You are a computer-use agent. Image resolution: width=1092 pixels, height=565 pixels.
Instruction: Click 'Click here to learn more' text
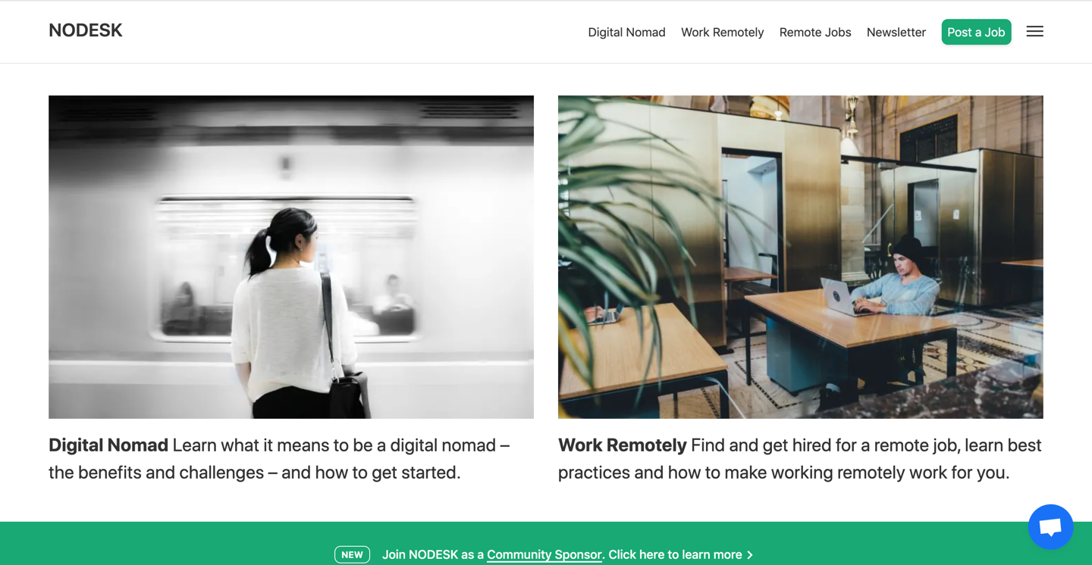coord(675,554)
